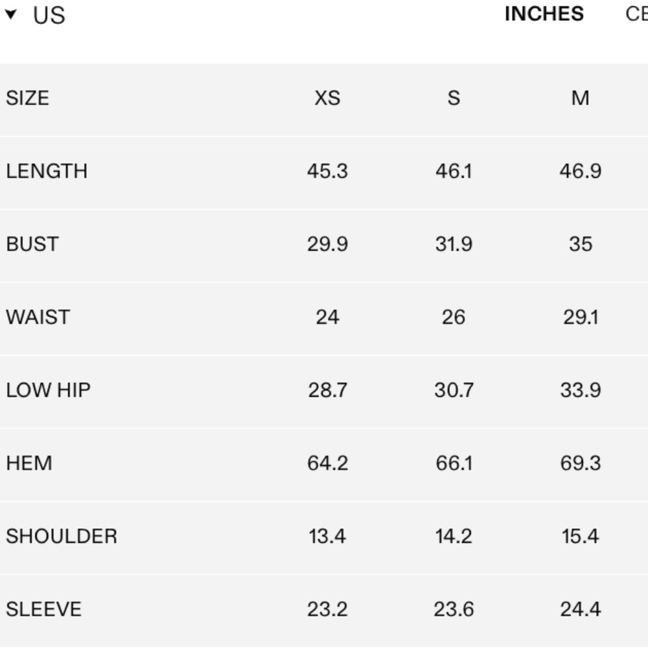Viewport: 648px width, 648px height.
Task: Select the XS sleeve value 23.2
Action: coord(327,609)
